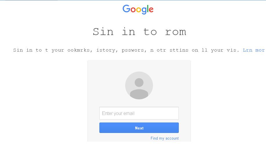Viewport: 266px width, 148px height.
Task: Click the capital blue G in the logo
Action: pyautogui.click(x=126, y=9)
